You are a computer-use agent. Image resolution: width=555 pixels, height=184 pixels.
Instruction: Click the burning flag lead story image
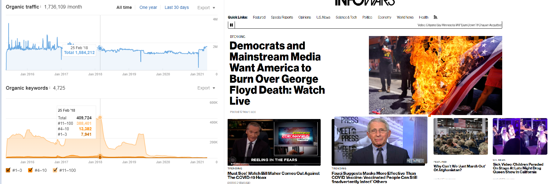point(435,75)
